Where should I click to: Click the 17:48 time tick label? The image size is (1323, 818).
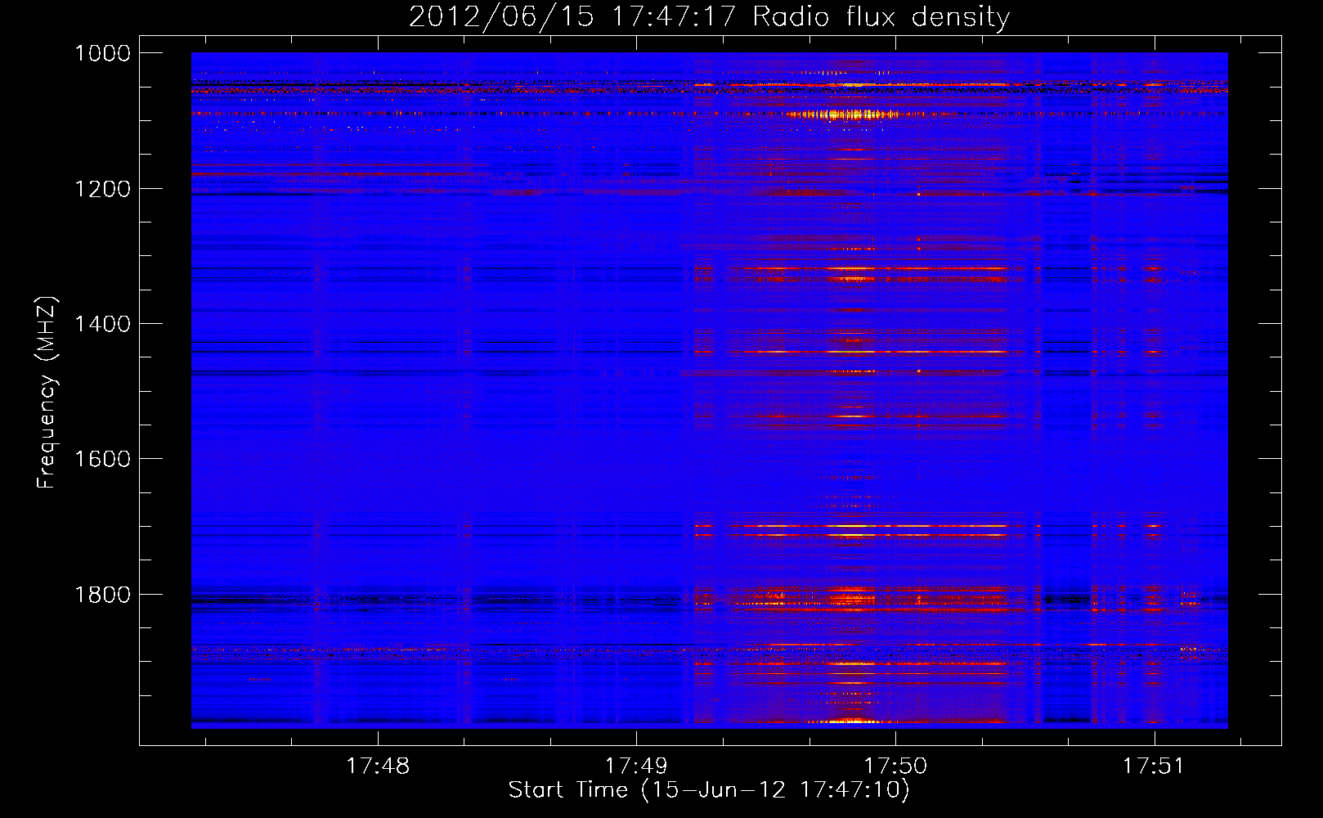coord(378,766)
